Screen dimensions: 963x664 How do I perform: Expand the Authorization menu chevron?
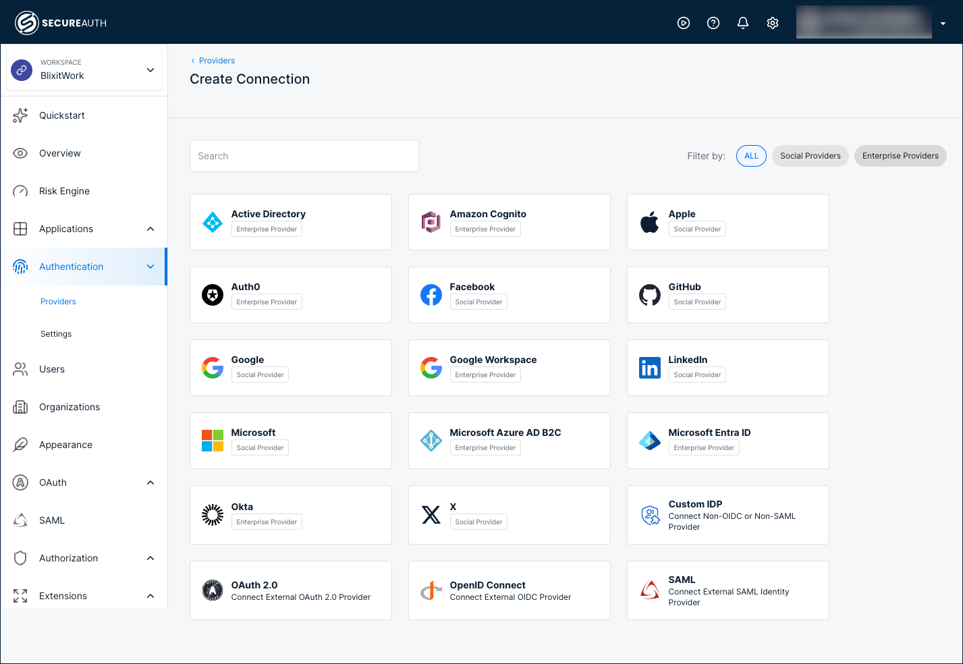(150, 558)
